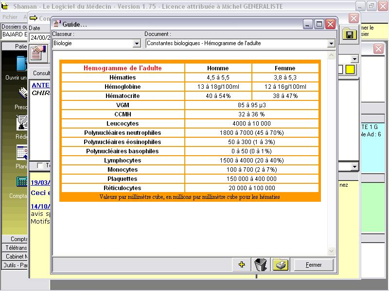Click the "Polynucléaires basophiles" row label

(x=123, y=151)
